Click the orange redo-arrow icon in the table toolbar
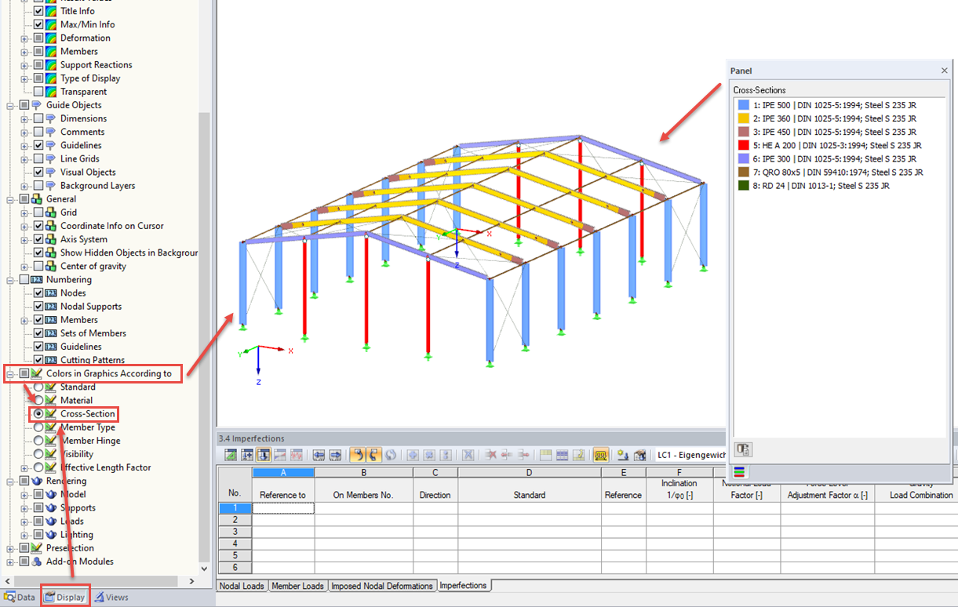 [373, 454]
